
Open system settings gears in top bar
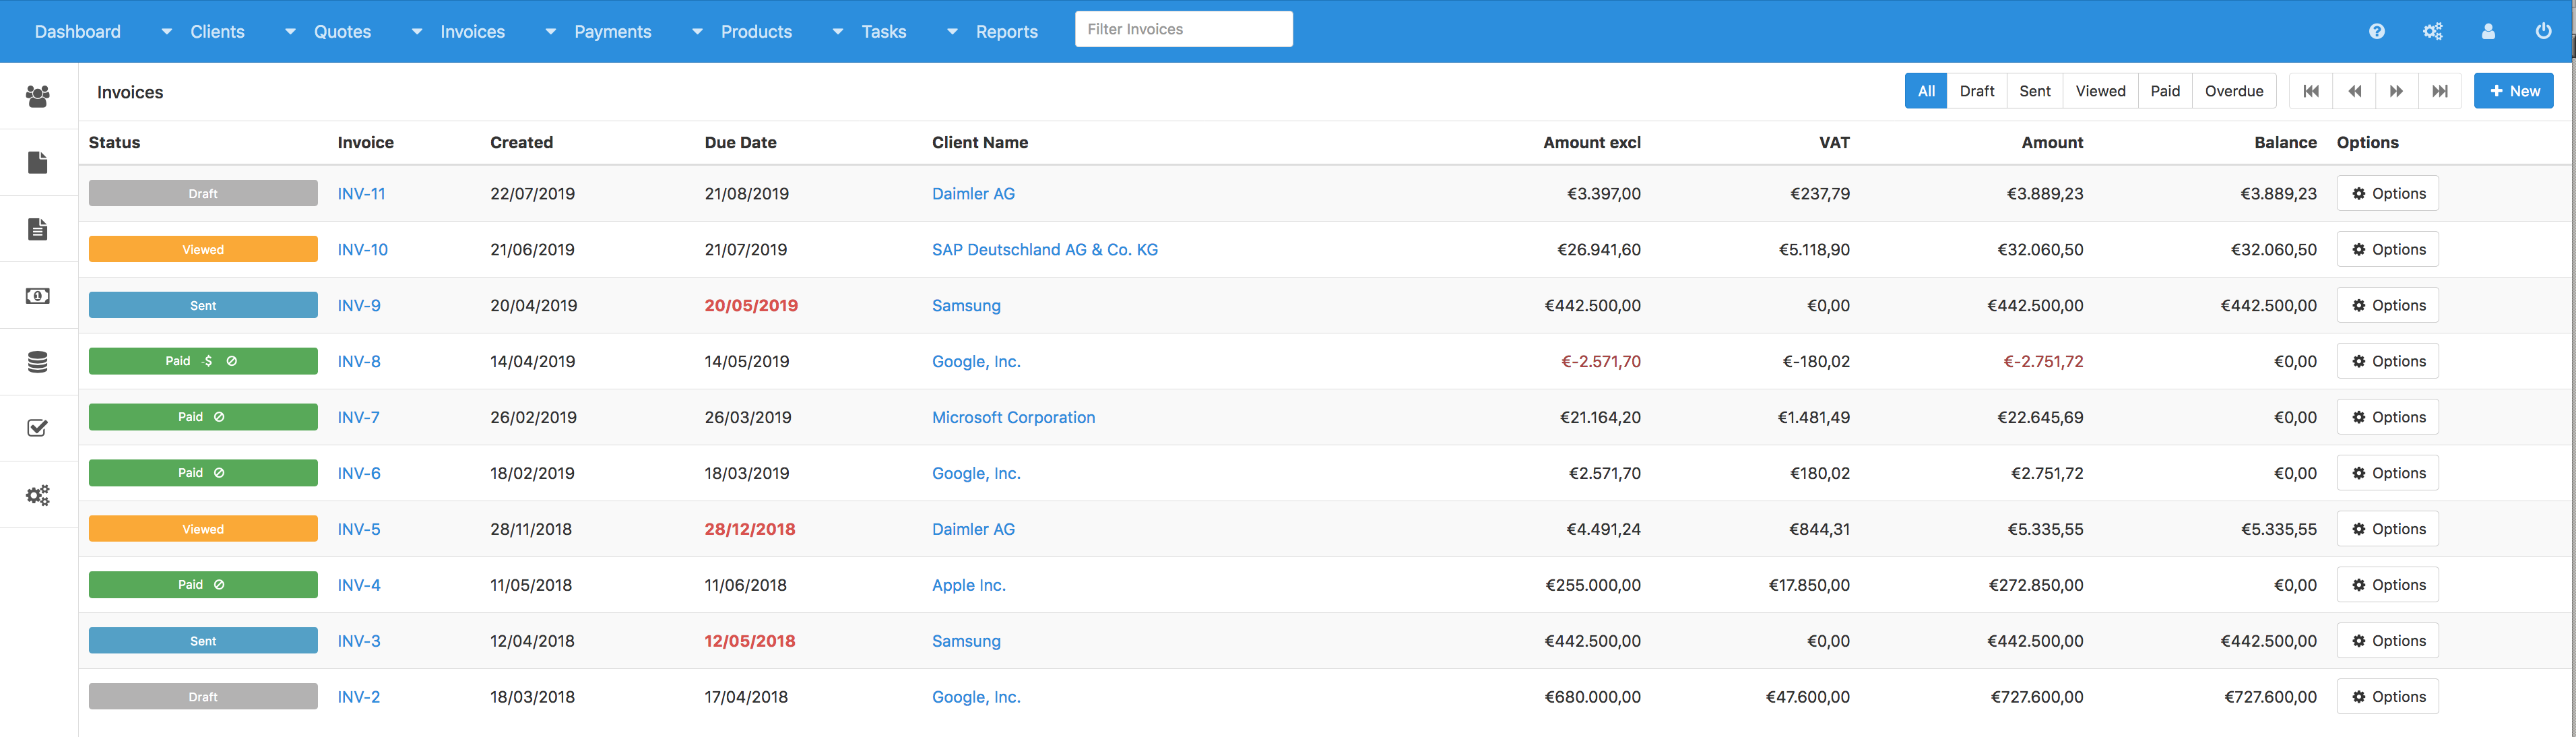coord(2433,31)
